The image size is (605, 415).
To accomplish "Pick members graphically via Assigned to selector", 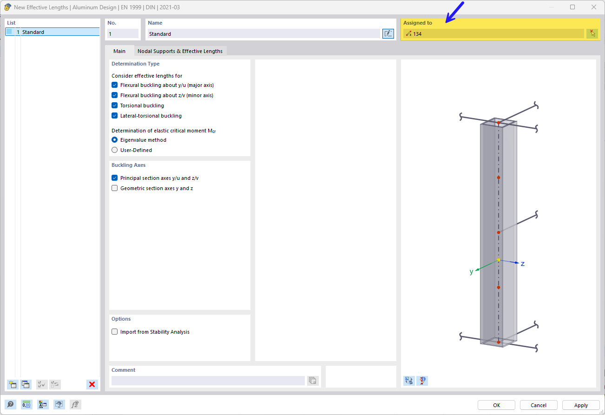I will (592, 33).
